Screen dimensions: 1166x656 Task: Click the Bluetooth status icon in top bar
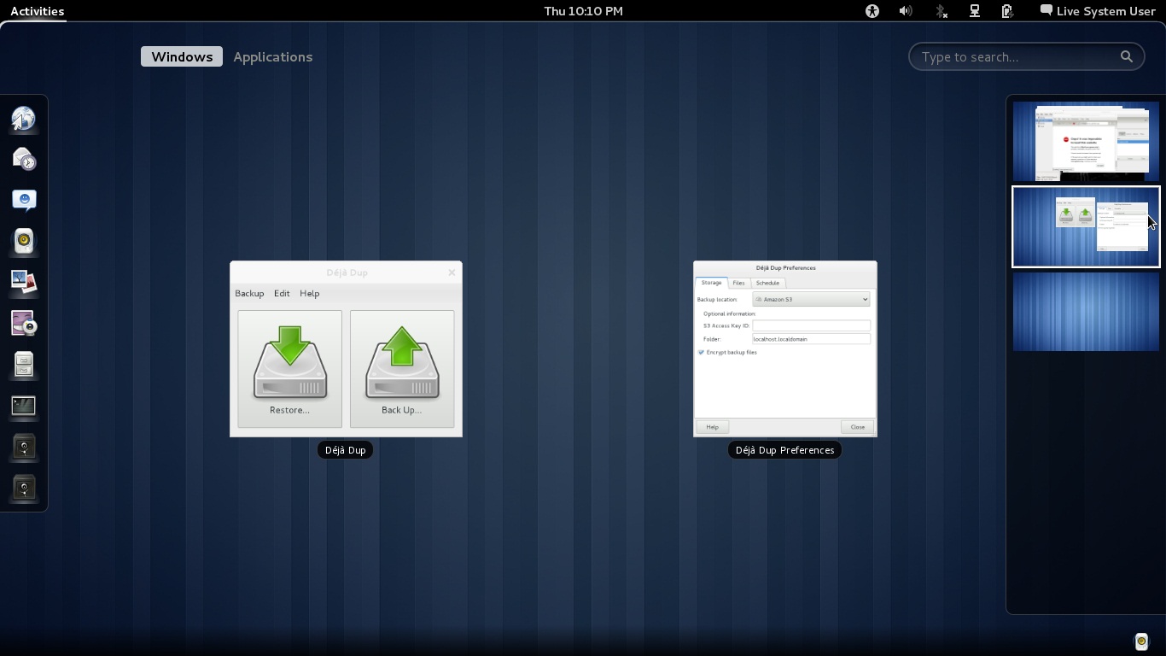[941, 11]
